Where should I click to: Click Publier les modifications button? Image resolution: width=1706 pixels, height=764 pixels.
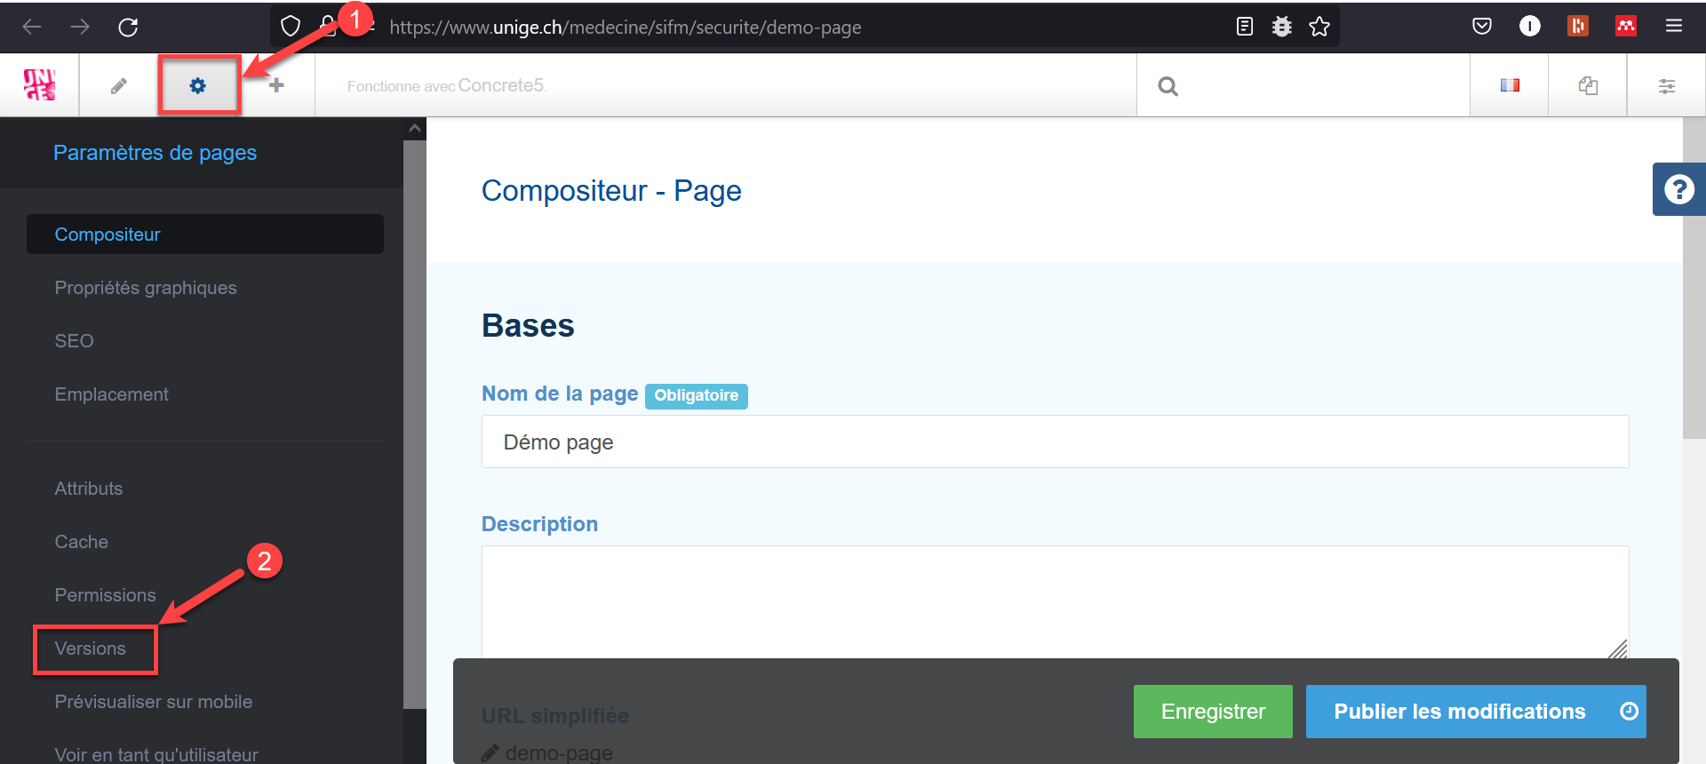(x=1458, y=711)
